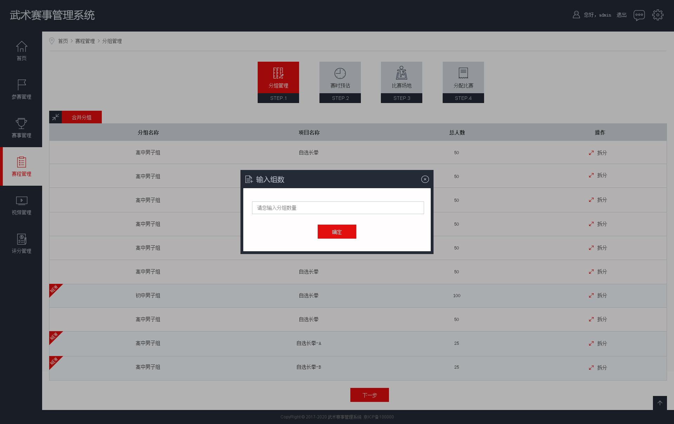Go to the 分配比赛 STEP.4 tab
Screen dimensions: 674x424
[x=463, y=82]
